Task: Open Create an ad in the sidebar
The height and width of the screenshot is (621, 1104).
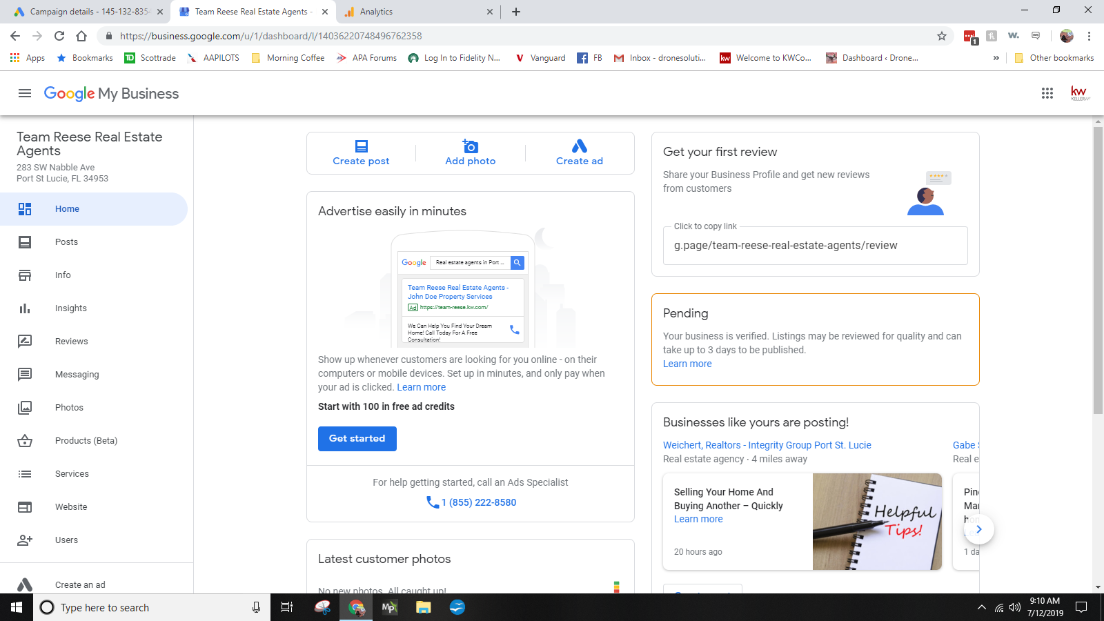Action: [94, 585]
